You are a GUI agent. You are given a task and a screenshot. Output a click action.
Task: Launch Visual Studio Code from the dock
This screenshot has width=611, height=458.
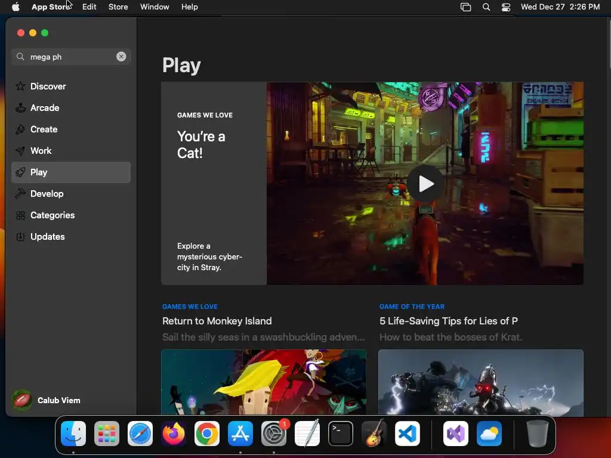tap(407, 434)
